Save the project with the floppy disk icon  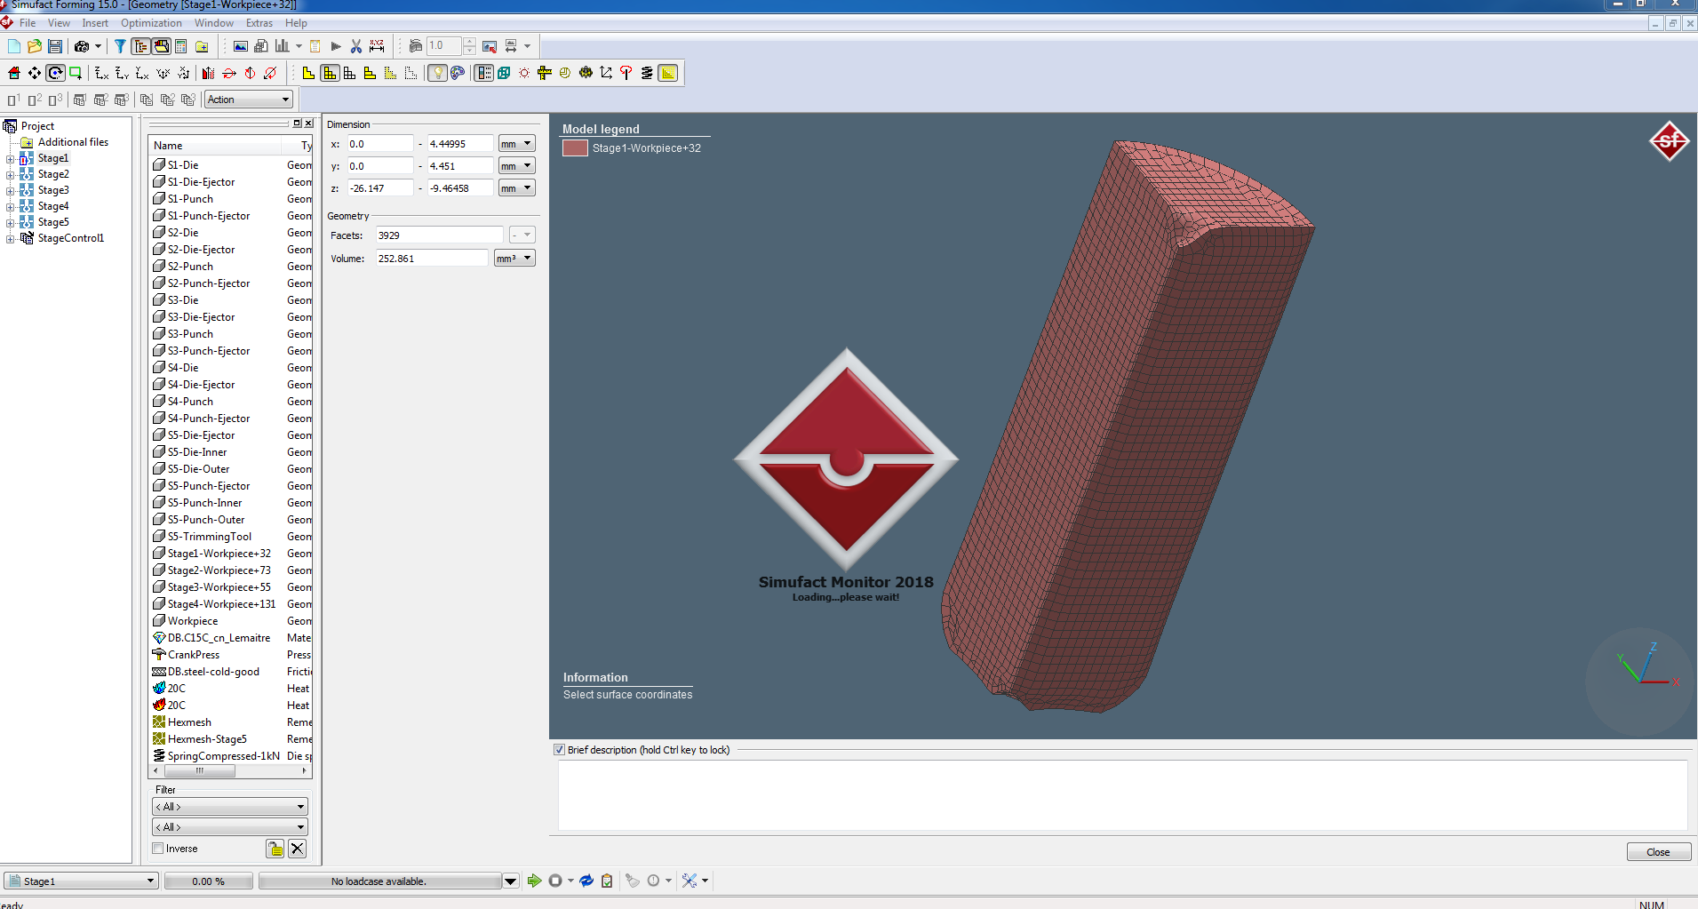[54, 46]
